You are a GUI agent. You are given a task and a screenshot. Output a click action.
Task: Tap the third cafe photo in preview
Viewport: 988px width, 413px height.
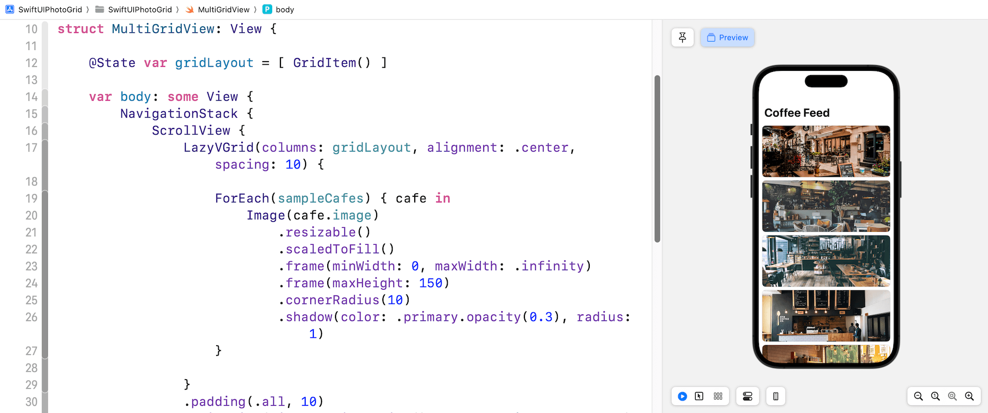click(x=826, y=261)
